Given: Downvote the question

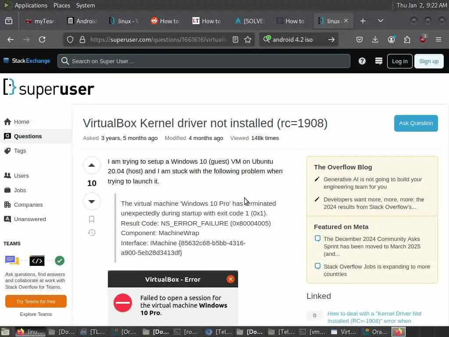Looking at the screenshot, I should pyautogui.click(x=92, y=201).
